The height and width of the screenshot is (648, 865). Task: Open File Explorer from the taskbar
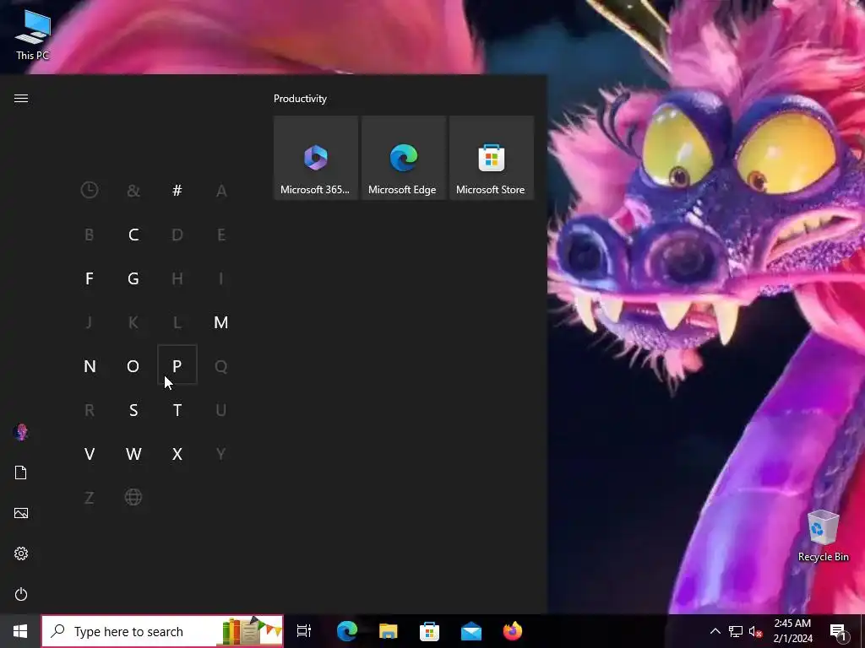389,631
